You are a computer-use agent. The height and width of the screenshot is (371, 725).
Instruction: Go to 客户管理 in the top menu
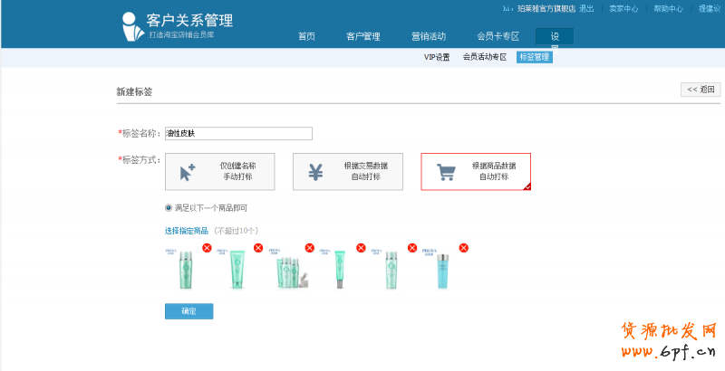pos(362,37)
